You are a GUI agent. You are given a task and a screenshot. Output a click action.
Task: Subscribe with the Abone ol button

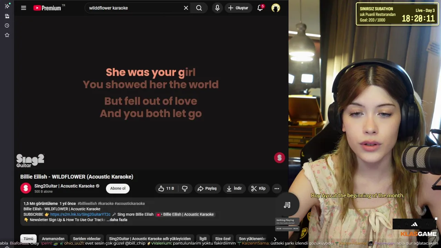118,188
